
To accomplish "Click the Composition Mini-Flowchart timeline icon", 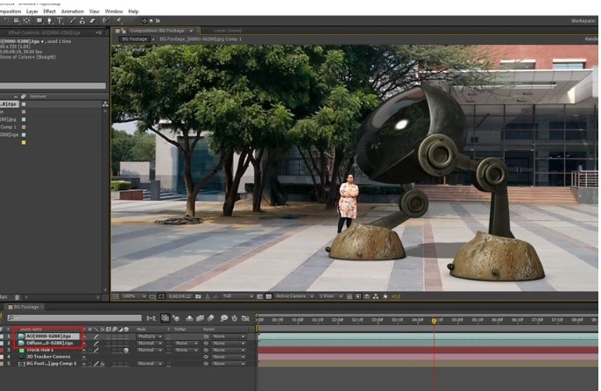I will [x=152, y=318].
